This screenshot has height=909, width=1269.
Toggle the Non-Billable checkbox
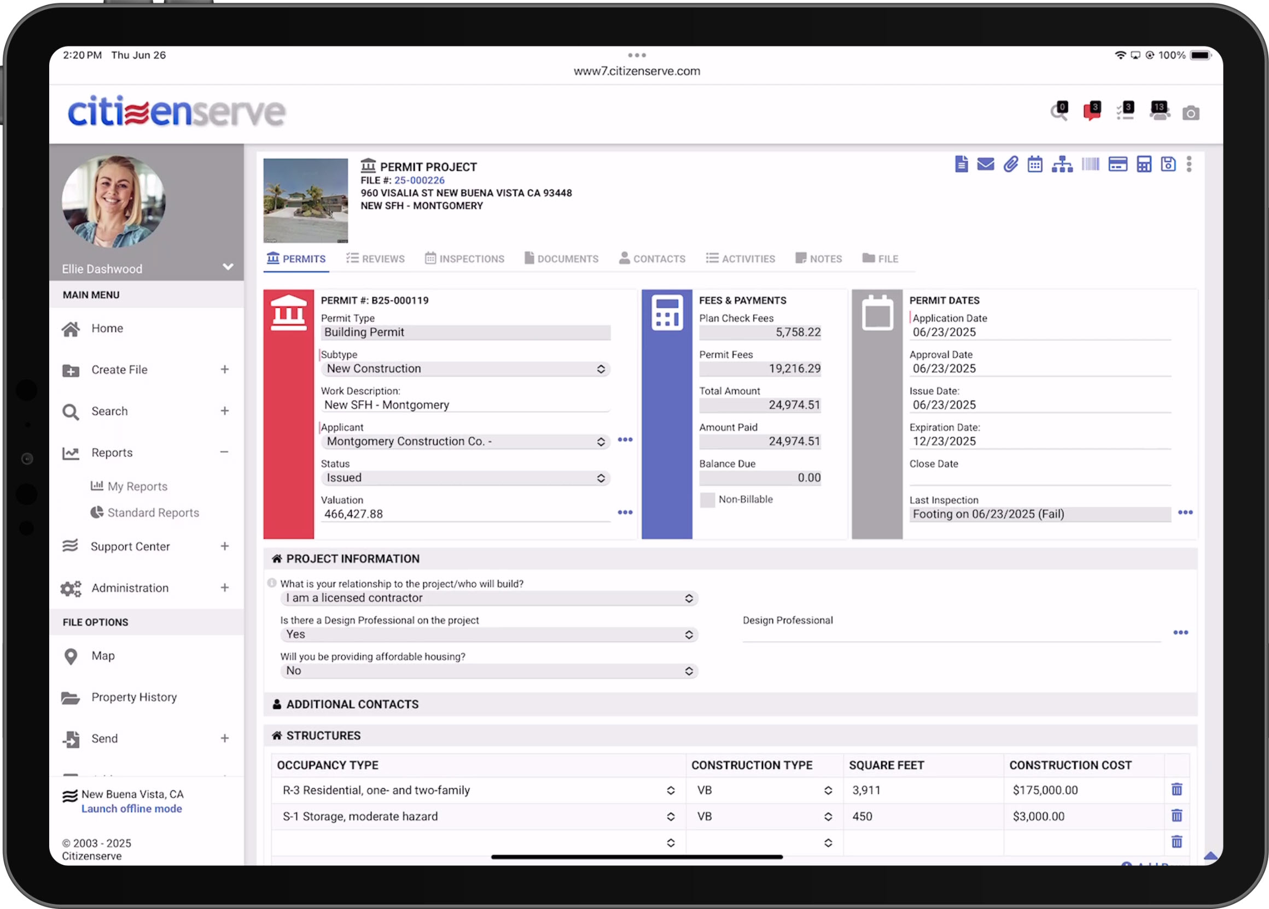pyautogui.click(x=707, y=500)
